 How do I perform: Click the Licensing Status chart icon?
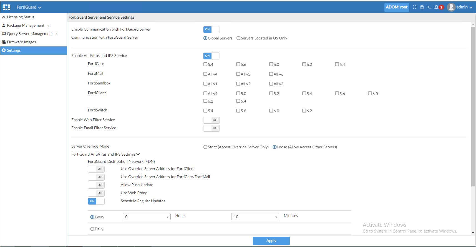tap(4, 17)
